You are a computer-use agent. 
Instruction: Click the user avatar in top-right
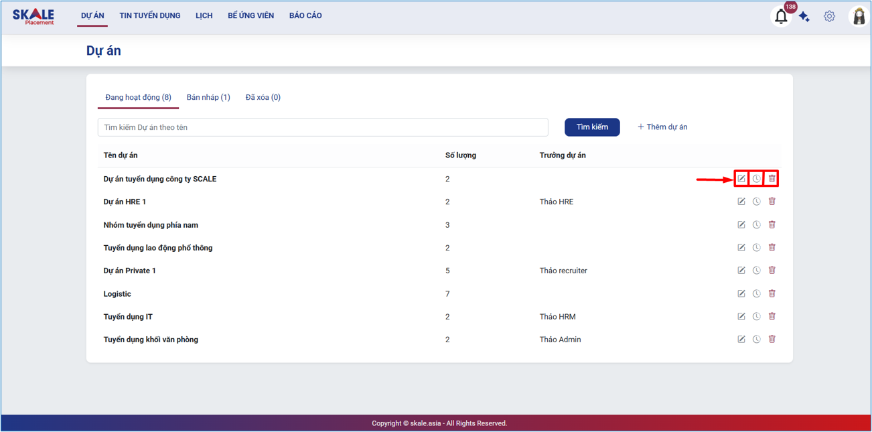point(859,16)
